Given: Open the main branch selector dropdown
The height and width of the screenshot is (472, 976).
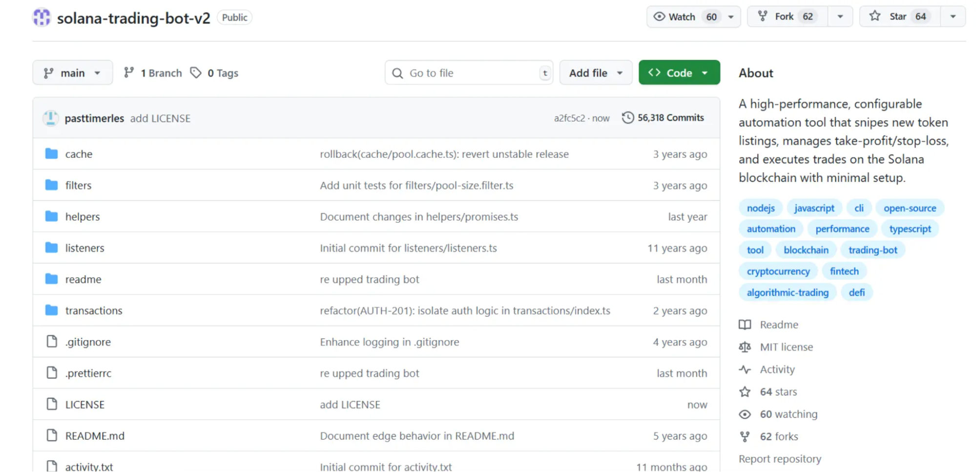Looking at the screenshot, I should (73, 73).
